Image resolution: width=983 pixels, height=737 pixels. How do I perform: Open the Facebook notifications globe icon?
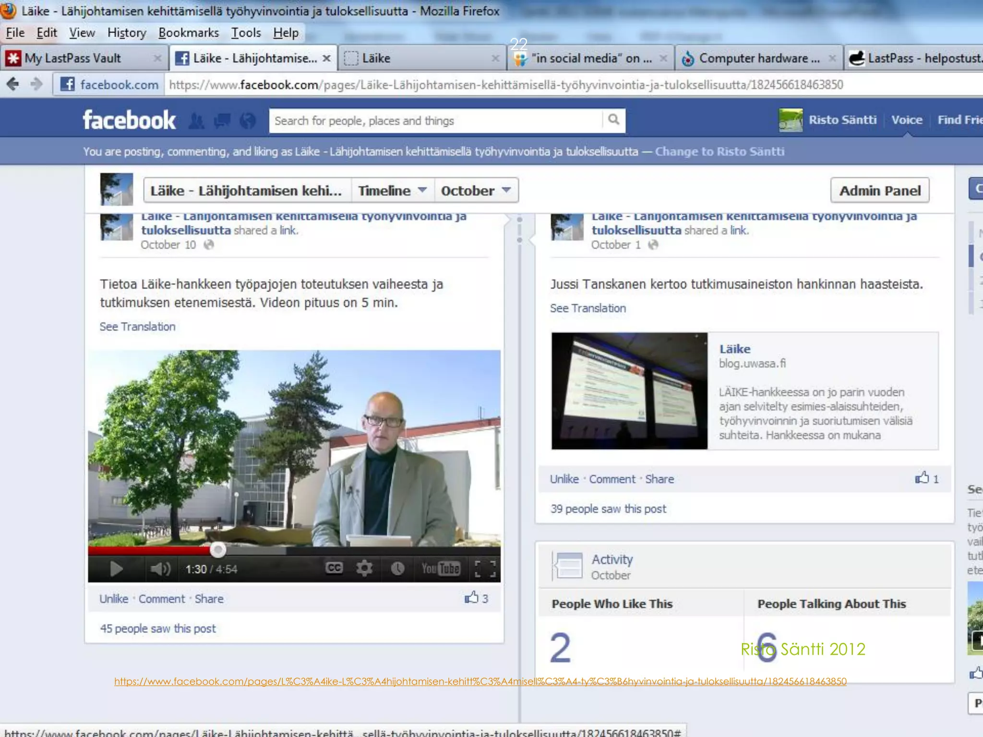(248, 120)
